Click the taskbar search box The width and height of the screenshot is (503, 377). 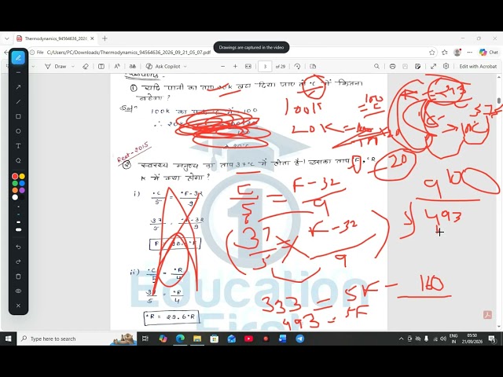coord(77,339)
